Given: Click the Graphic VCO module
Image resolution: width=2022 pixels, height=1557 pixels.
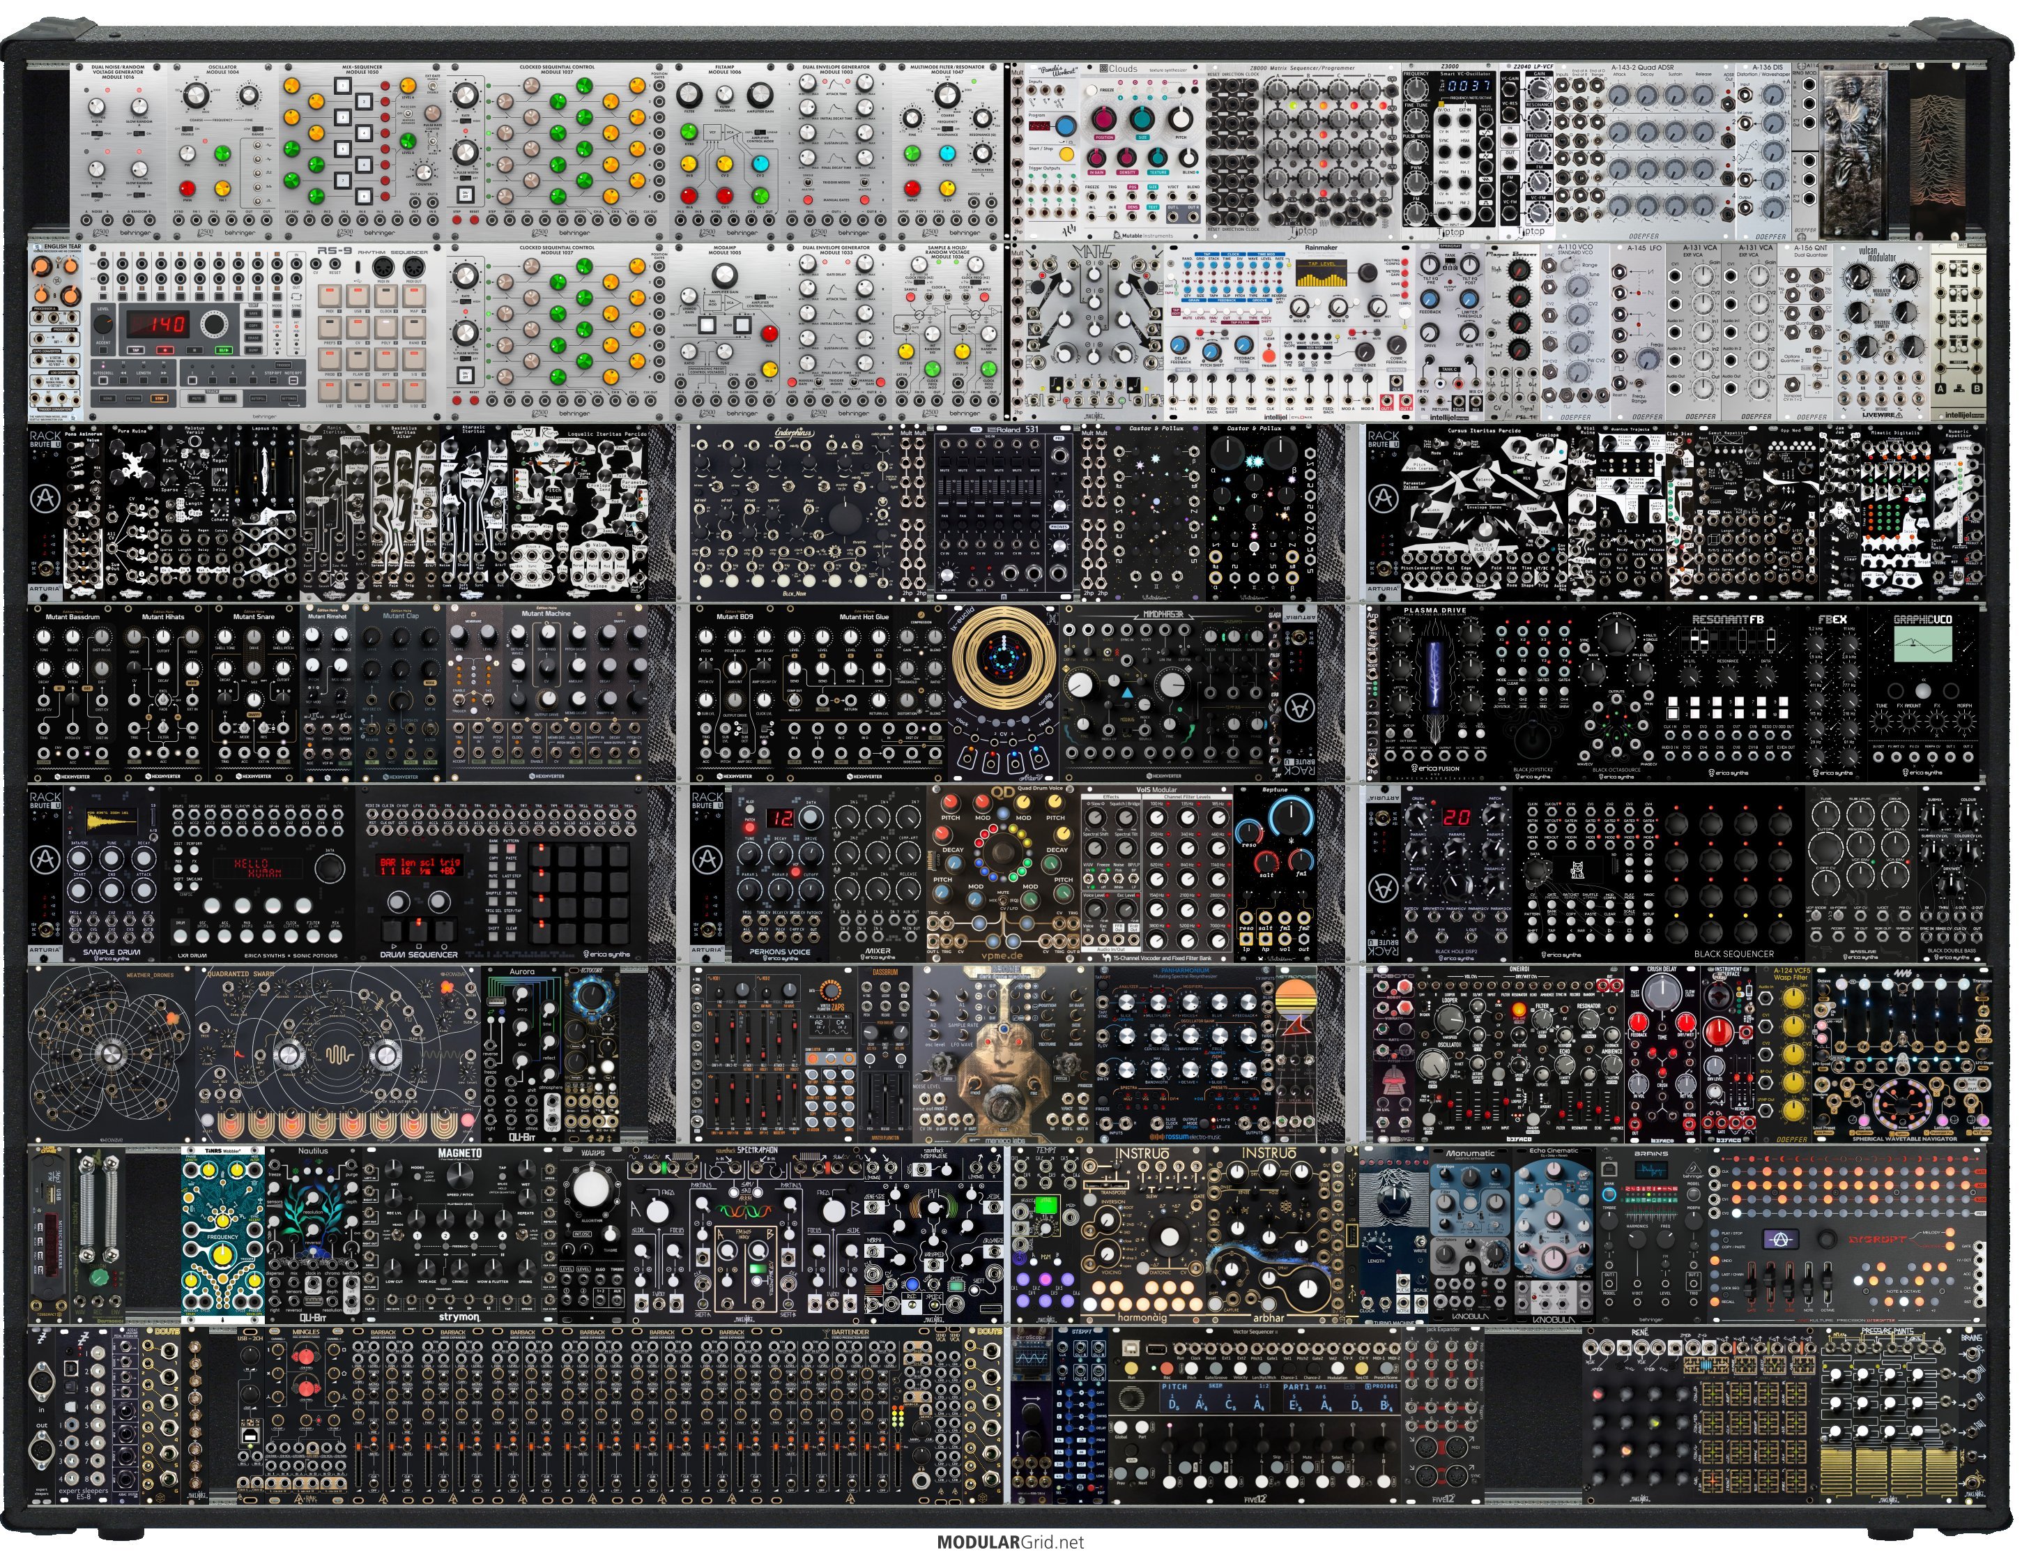Looking at the screenshot, I should 1922,693.
